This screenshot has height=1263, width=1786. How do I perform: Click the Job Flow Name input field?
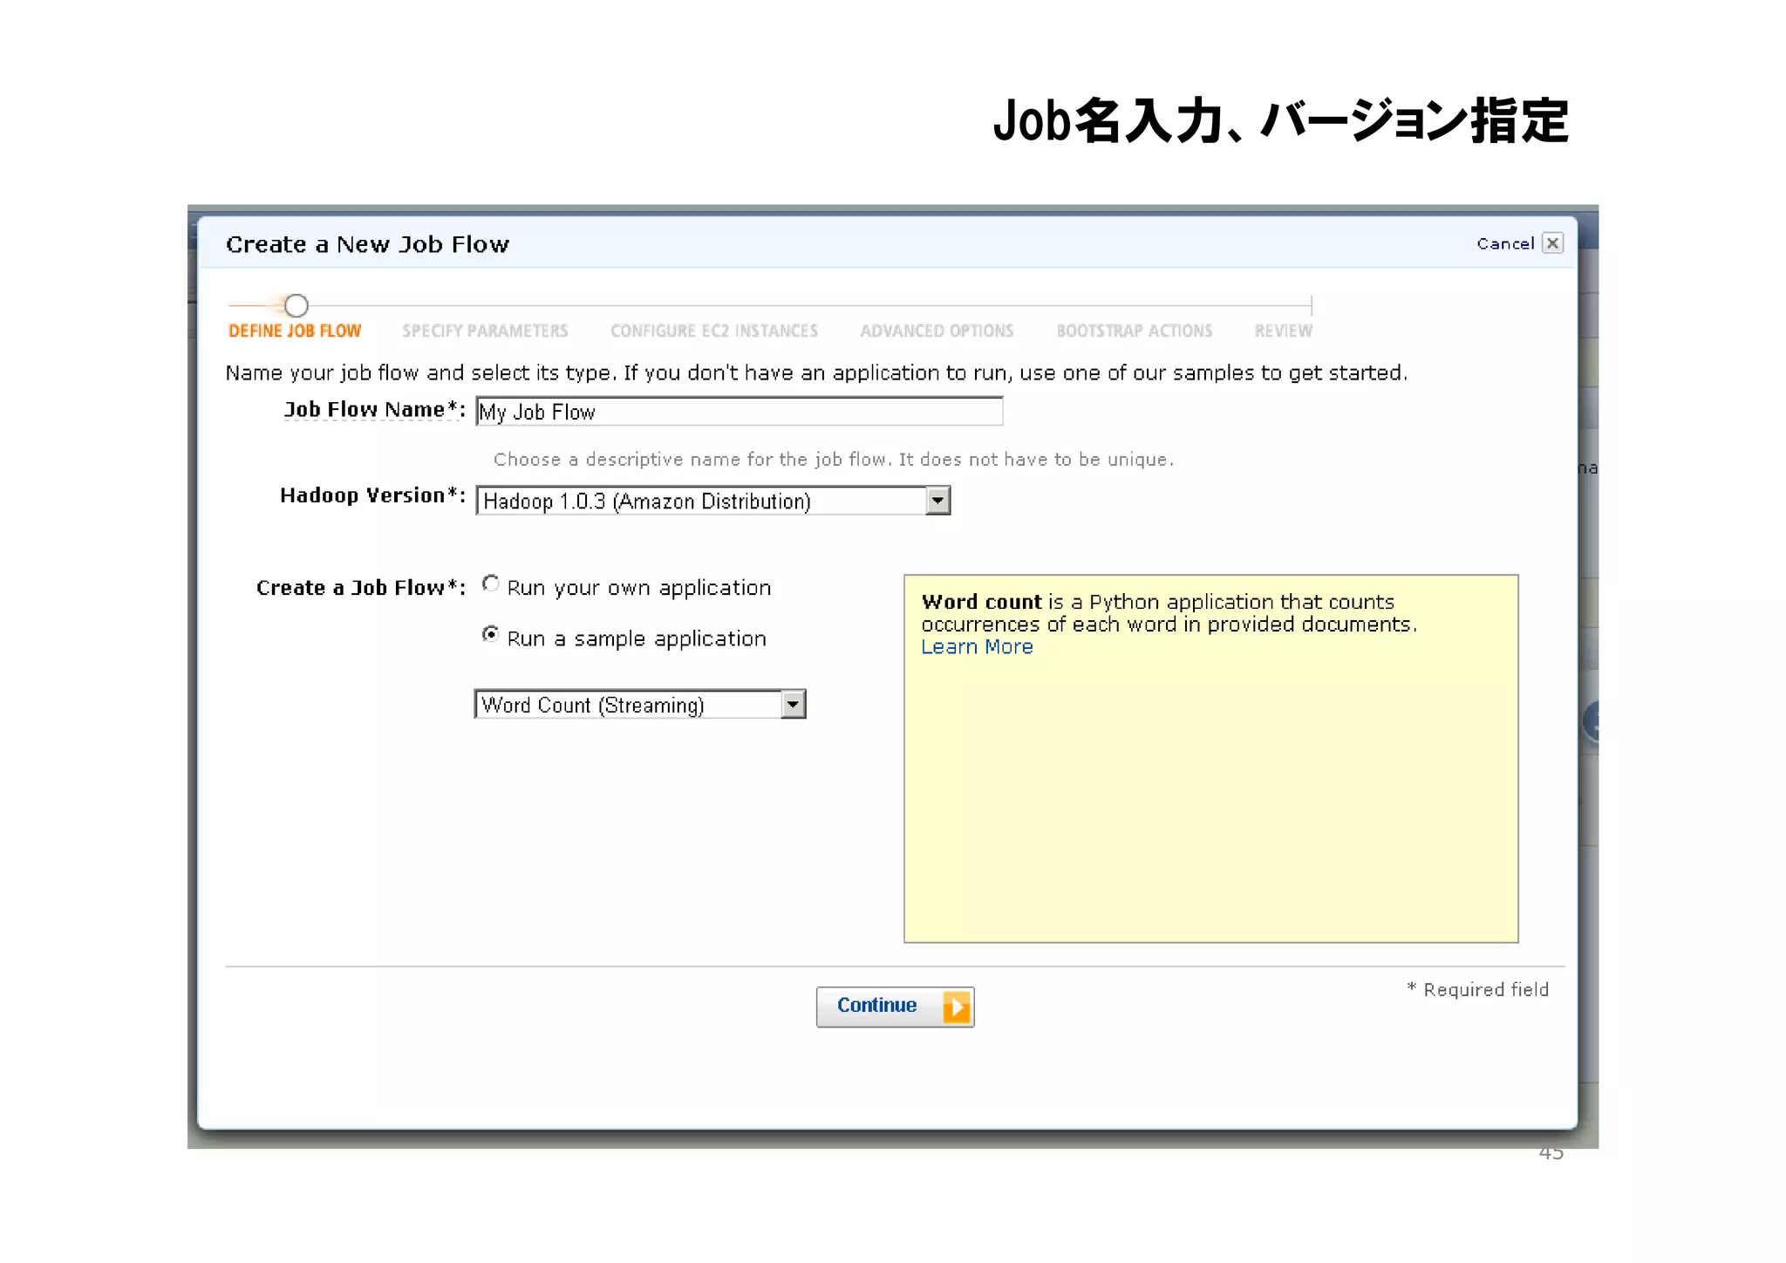(740, 411)
